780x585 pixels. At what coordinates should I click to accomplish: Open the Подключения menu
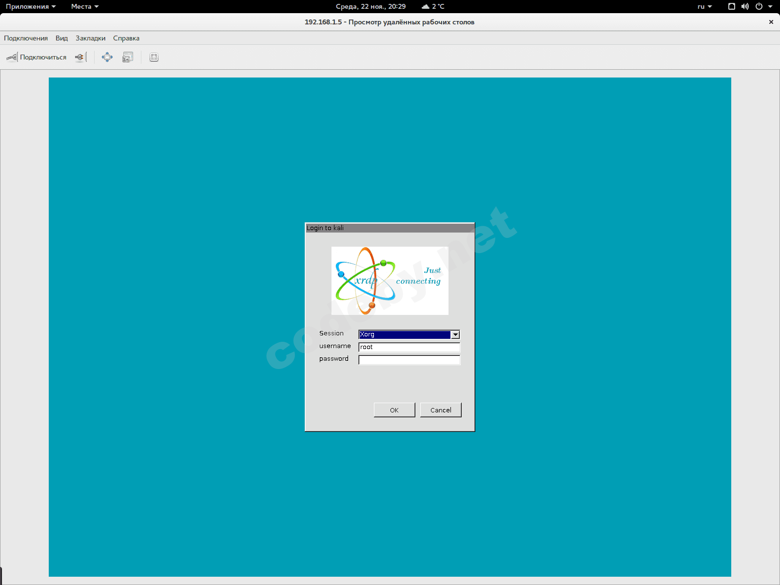(26, 38)
